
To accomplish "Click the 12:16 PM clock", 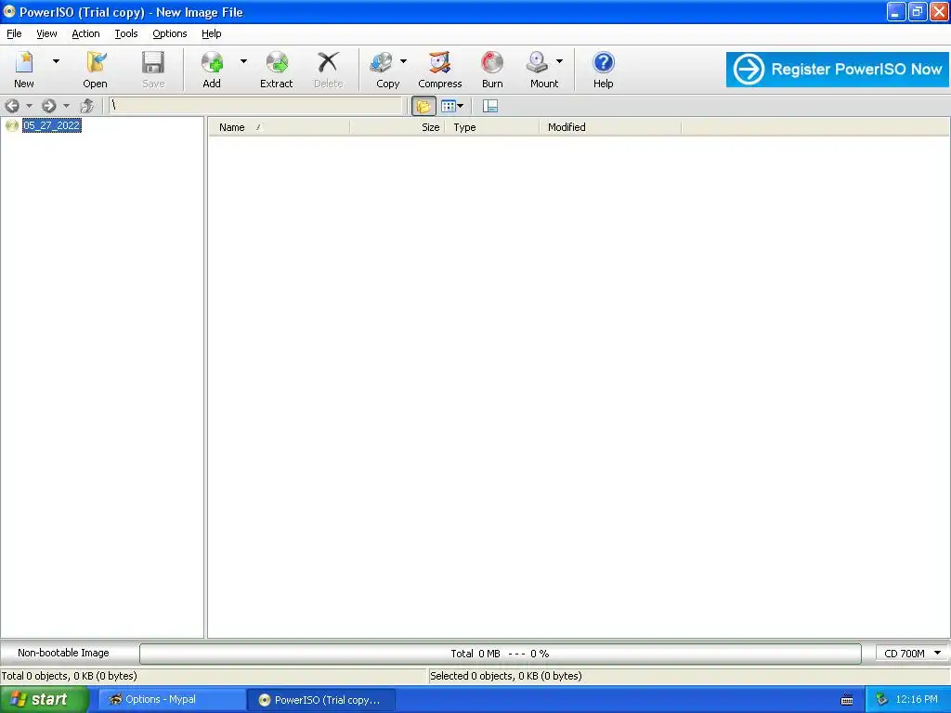I will (x=917, y=700).
